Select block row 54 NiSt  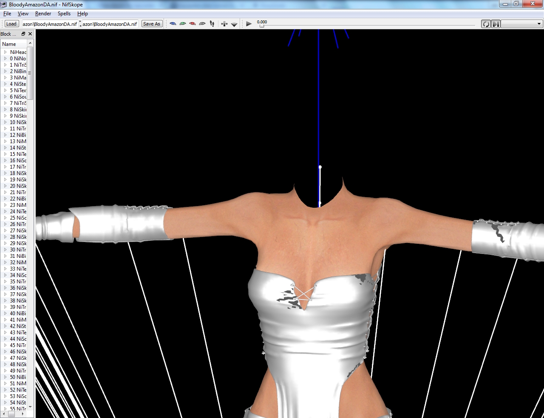pyautogui.click(x=14, y=403)
